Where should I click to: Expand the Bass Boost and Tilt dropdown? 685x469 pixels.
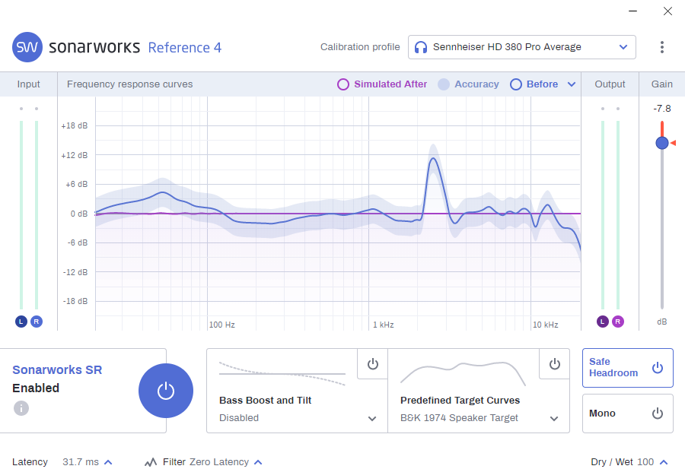click(372, 418)
